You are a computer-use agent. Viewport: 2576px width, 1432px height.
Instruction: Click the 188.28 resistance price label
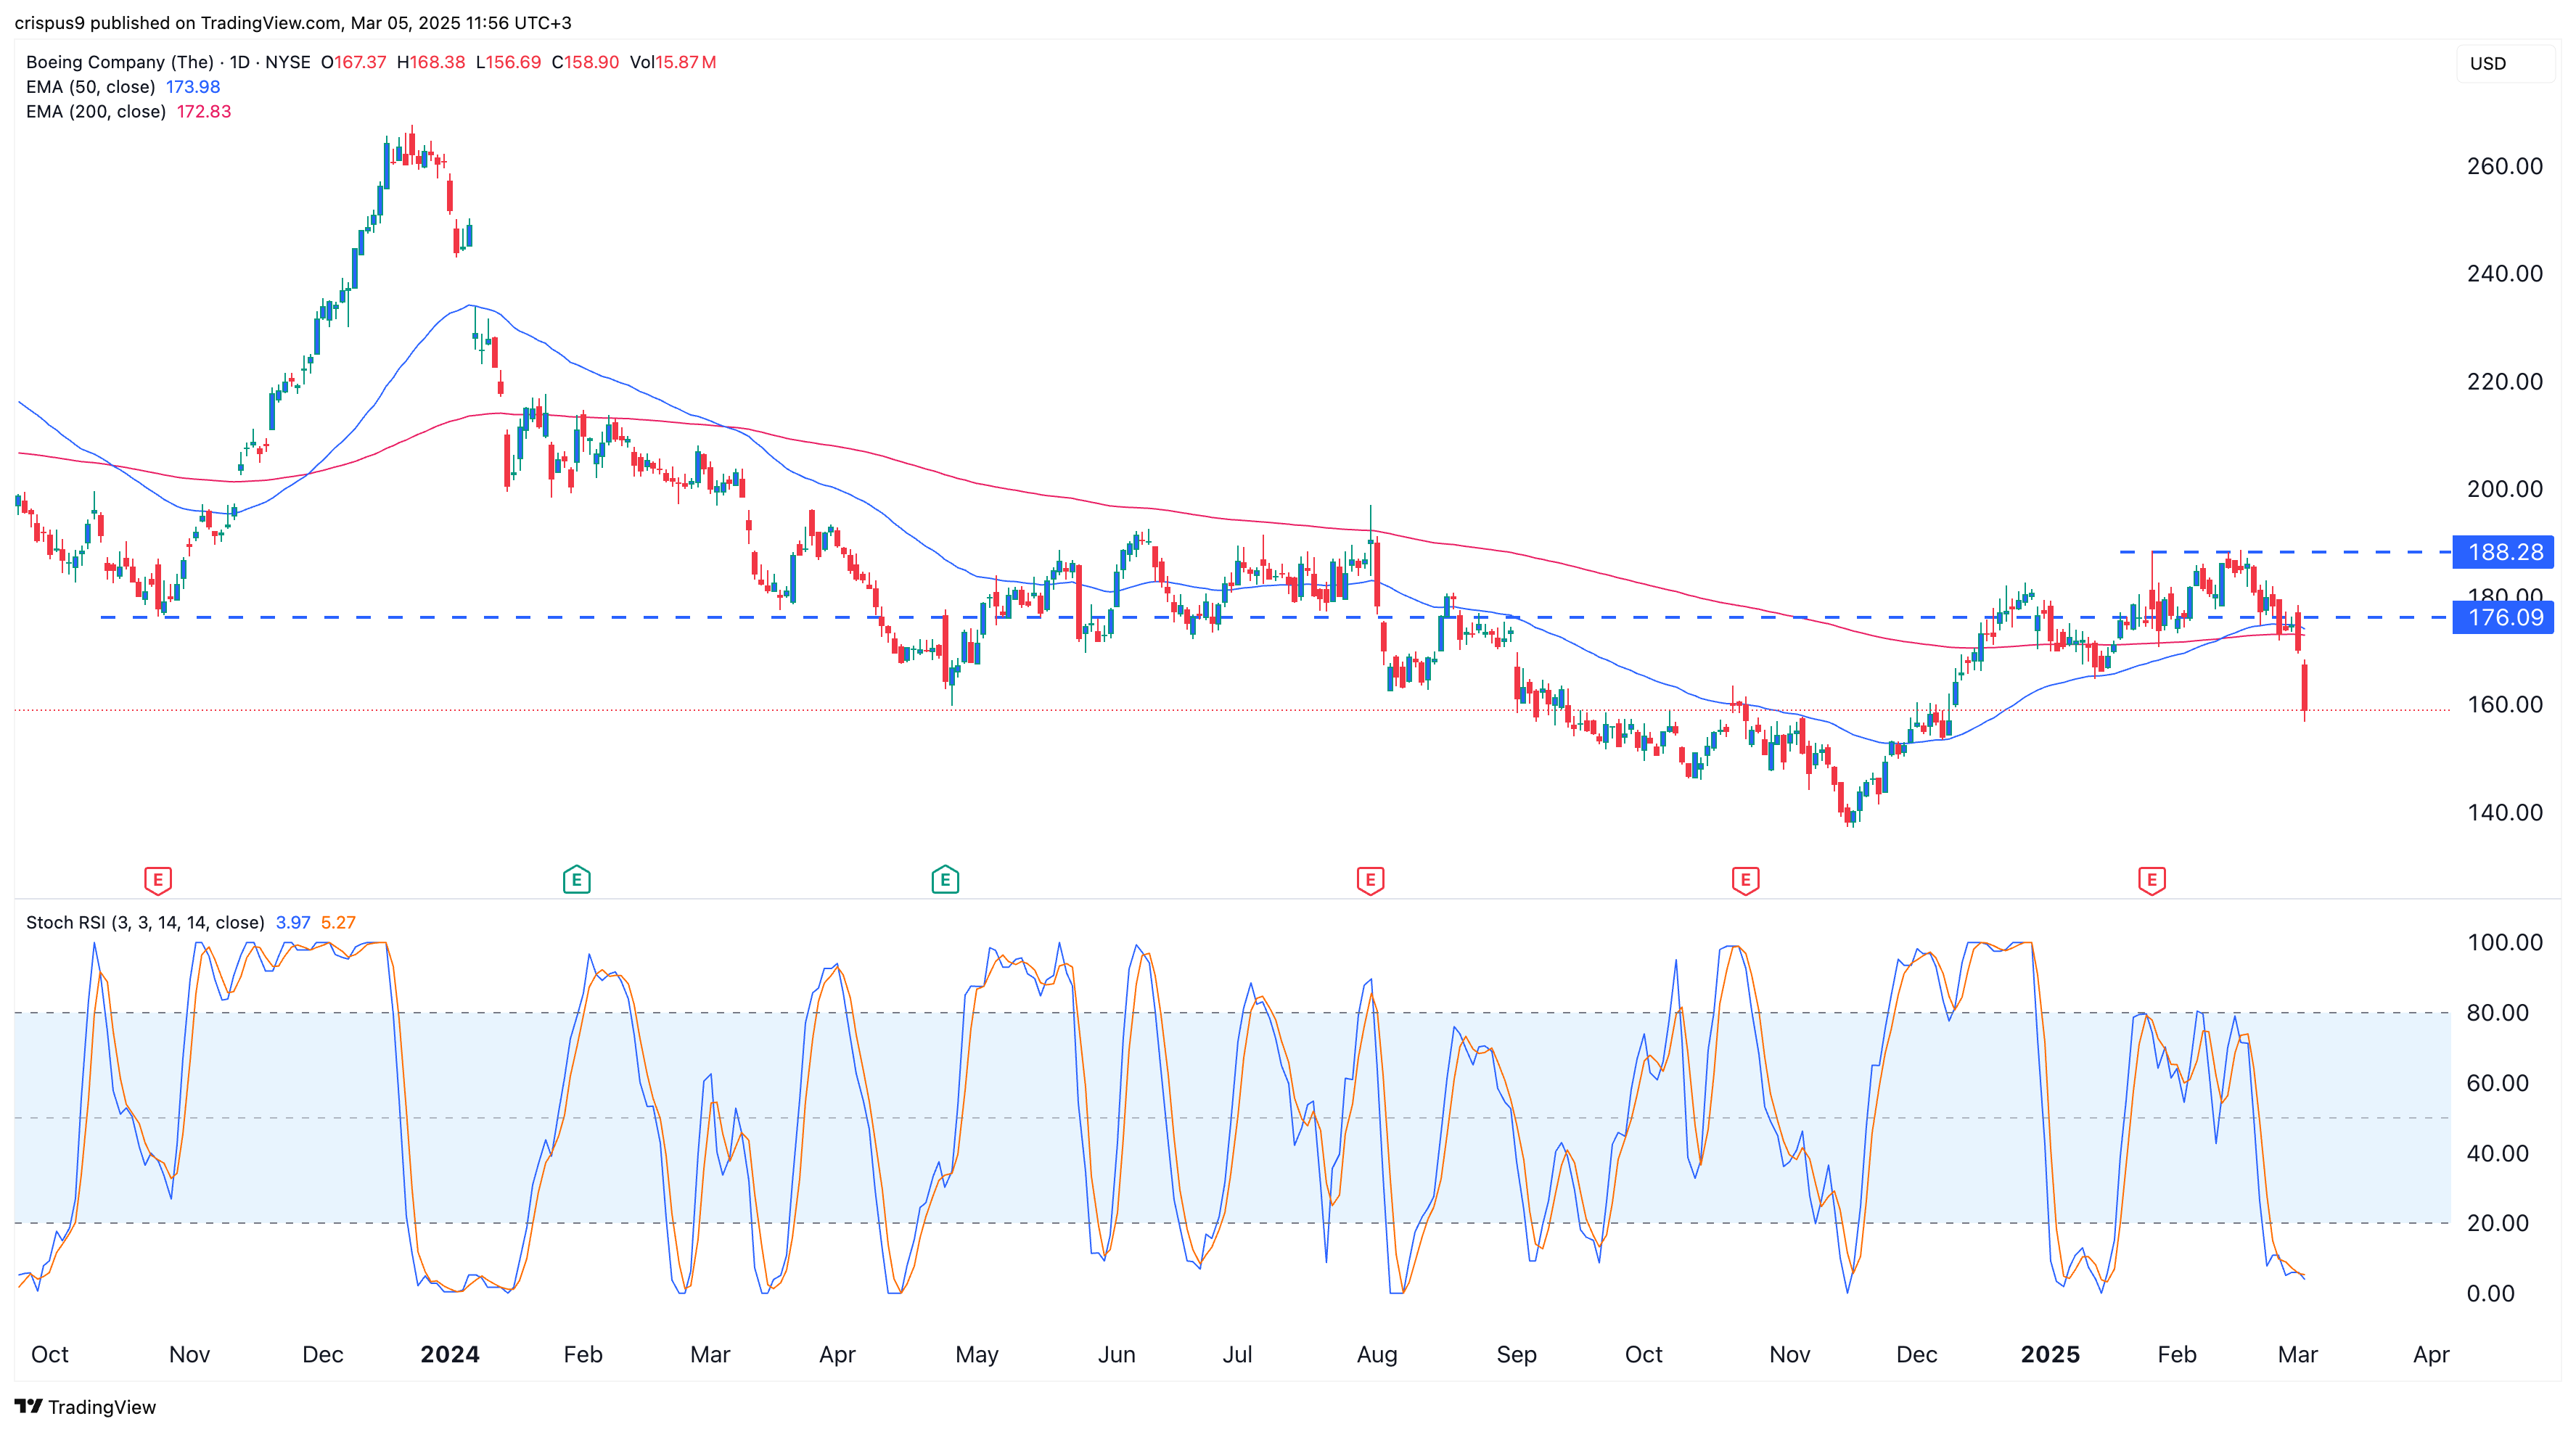(x=2503, y=553)
